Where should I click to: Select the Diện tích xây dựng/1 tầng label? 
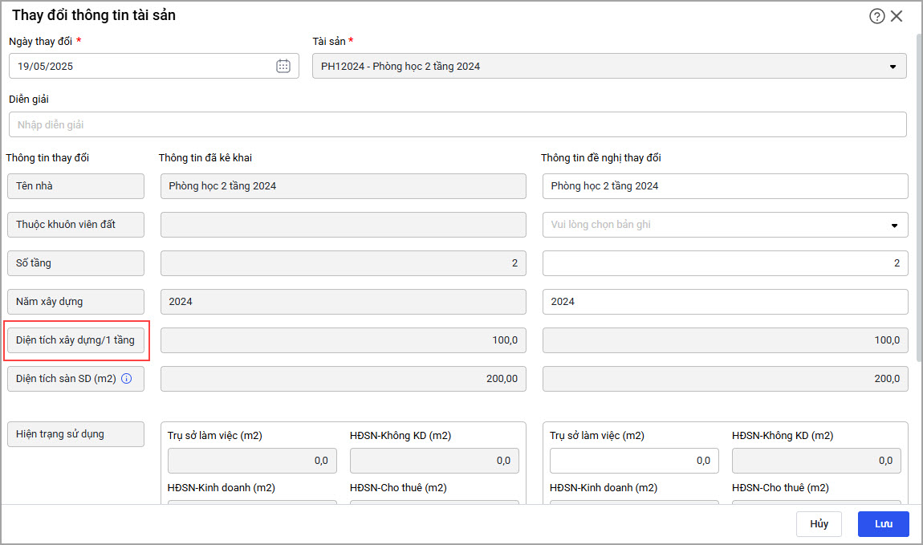[75, 340]
